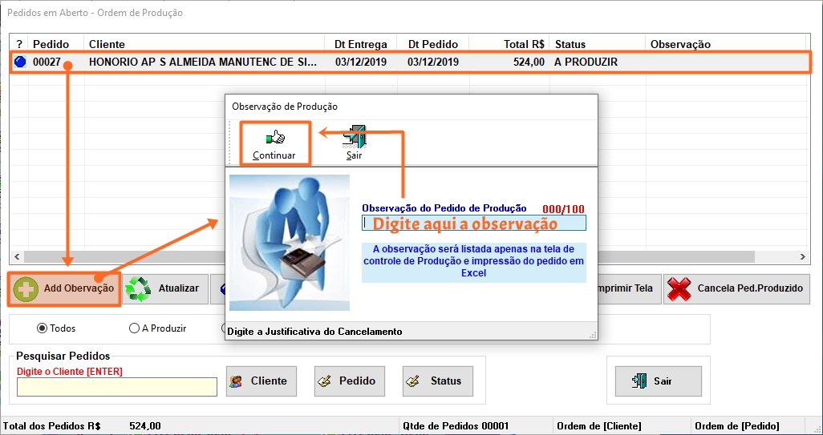Type in the Observação do Pedido field
The height and width of the screenshot is (435, 823).
[473, 224]
